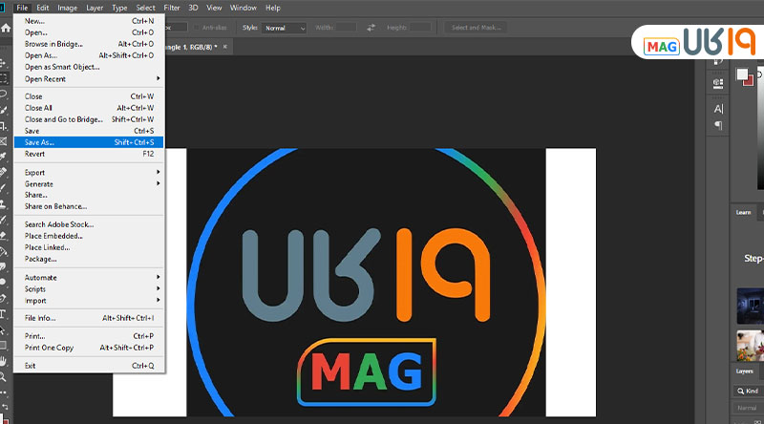Open the Filter menu
The width and height of the screenshot is (764, 424).
click(x=172, y=8)
